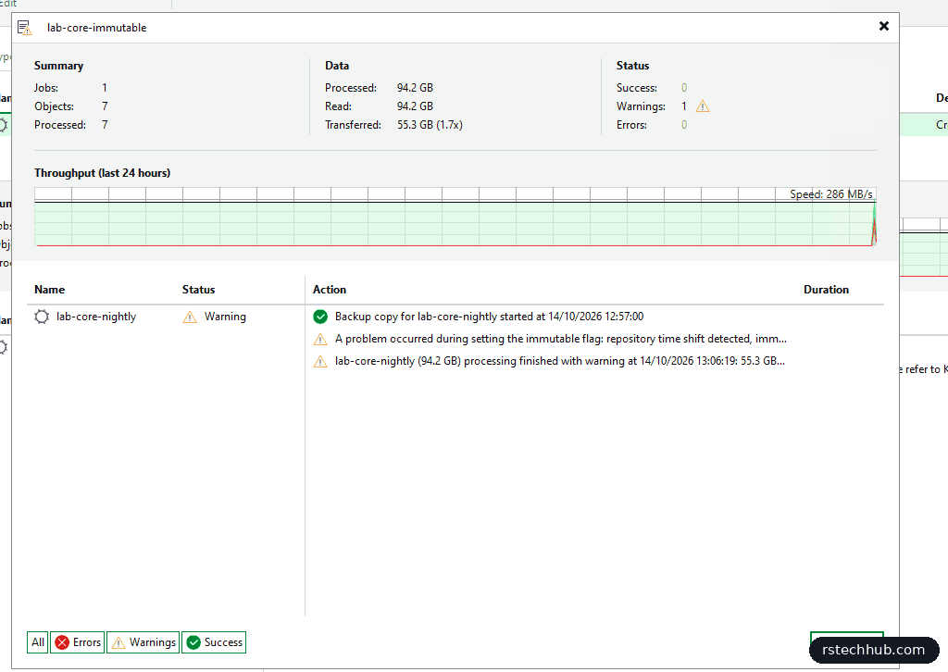Click the gear icon beside lab-core-nightly
This screenshot has width=948, height=672.
click(x=41, y=317)
